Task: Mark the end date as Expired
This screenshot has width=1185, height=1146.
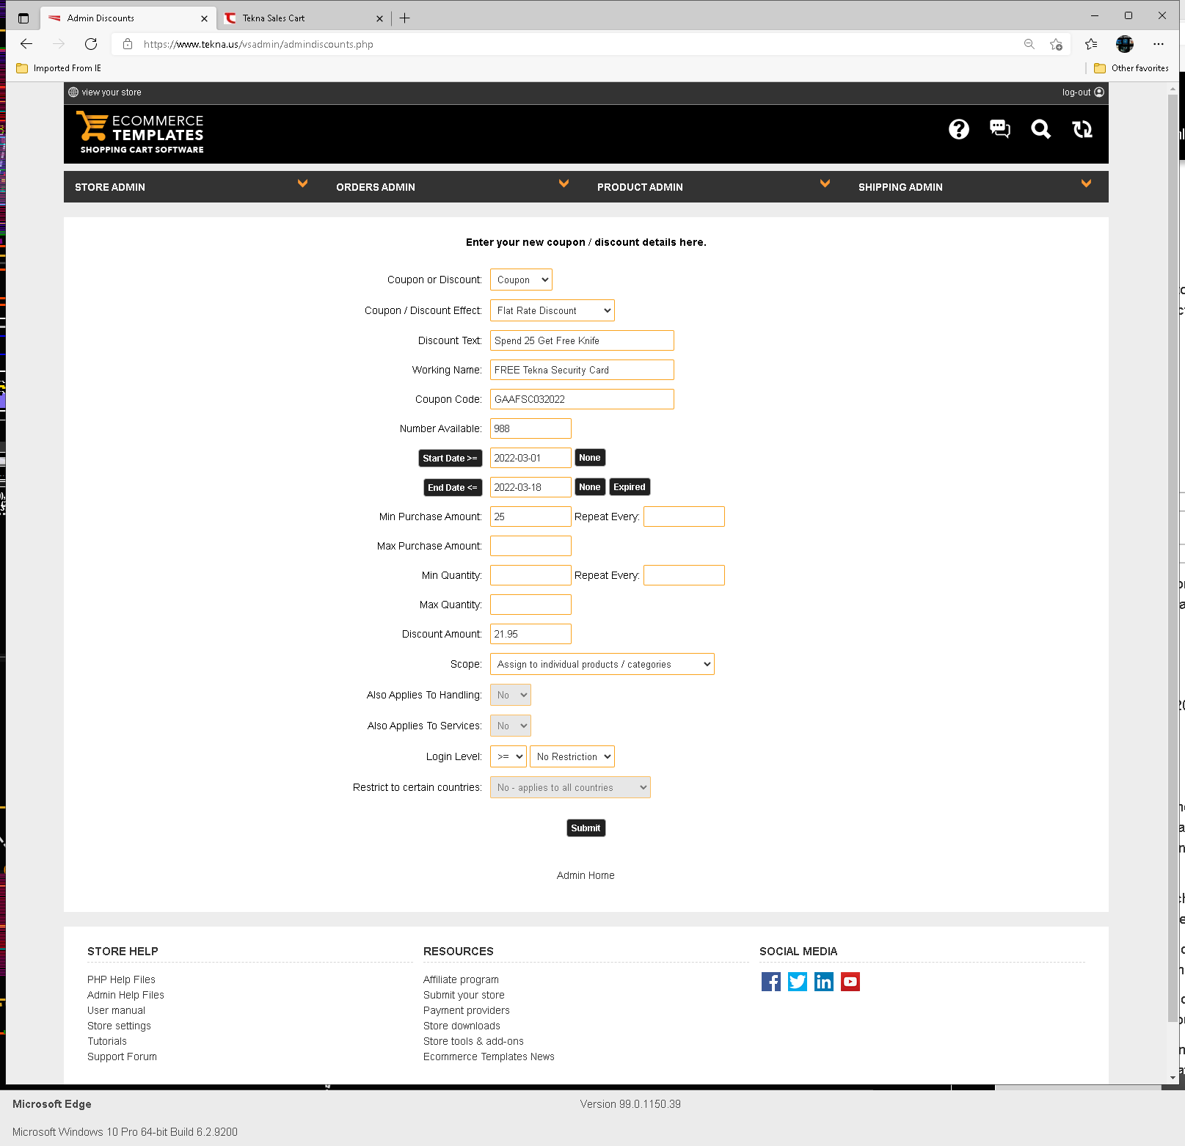Action: tap(629, 487)
